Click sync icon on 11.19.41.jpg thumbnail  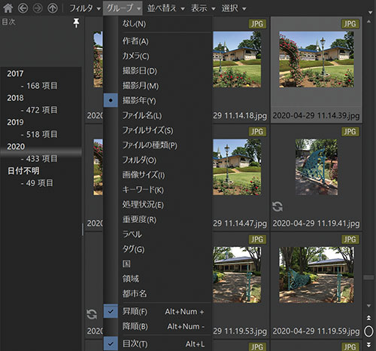click(277, 206)
